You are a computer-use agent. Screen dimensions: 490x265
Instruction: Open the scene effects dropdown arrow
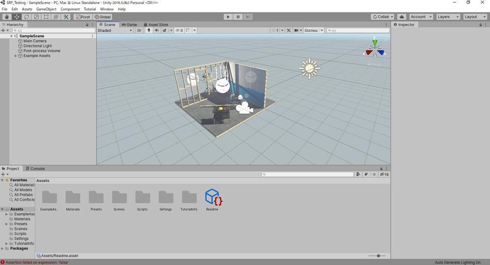pos(171,30)
